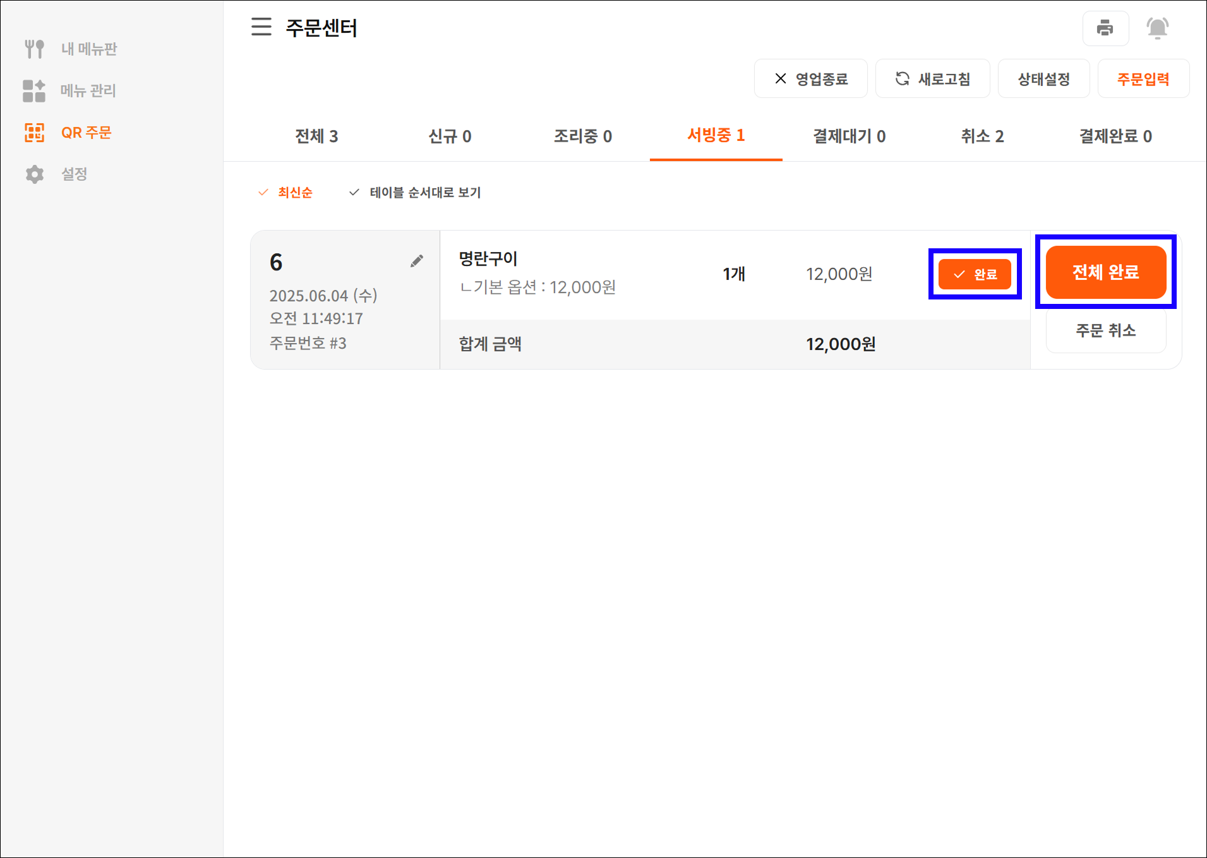Switch to the 신규 0 tab

[x=450, y=136]
